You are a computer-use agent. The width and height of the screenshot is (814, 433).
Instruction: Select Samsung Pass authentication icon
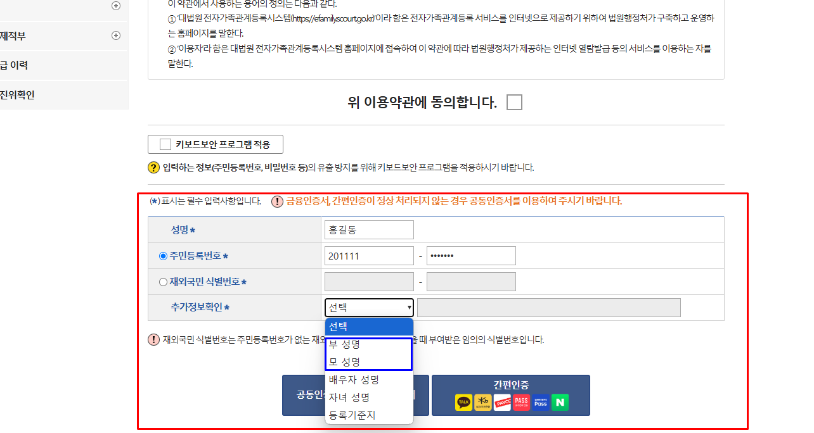click(x=540, y=402)
